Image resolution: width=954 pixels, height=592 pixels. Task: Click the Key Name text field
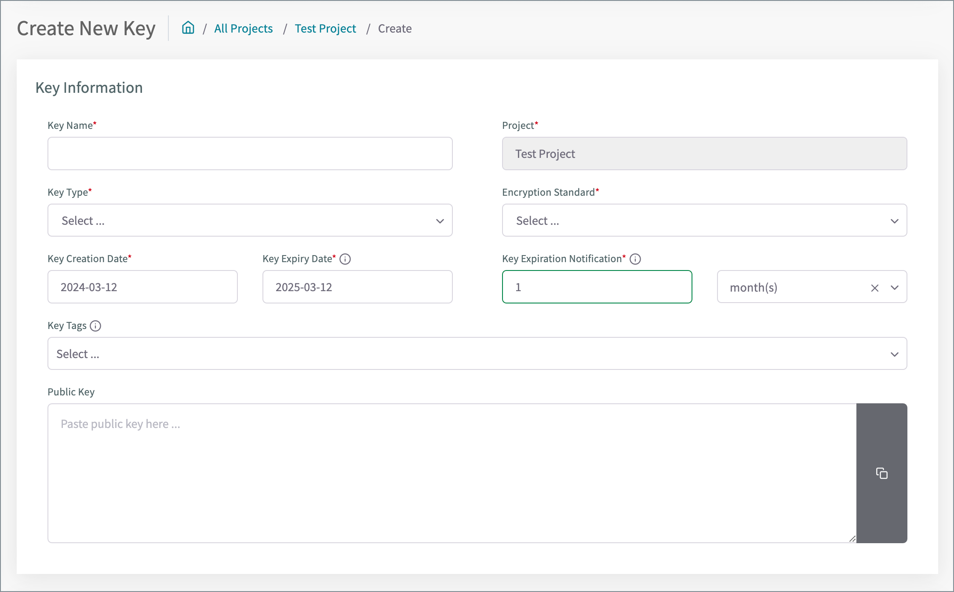coord(250,153)
